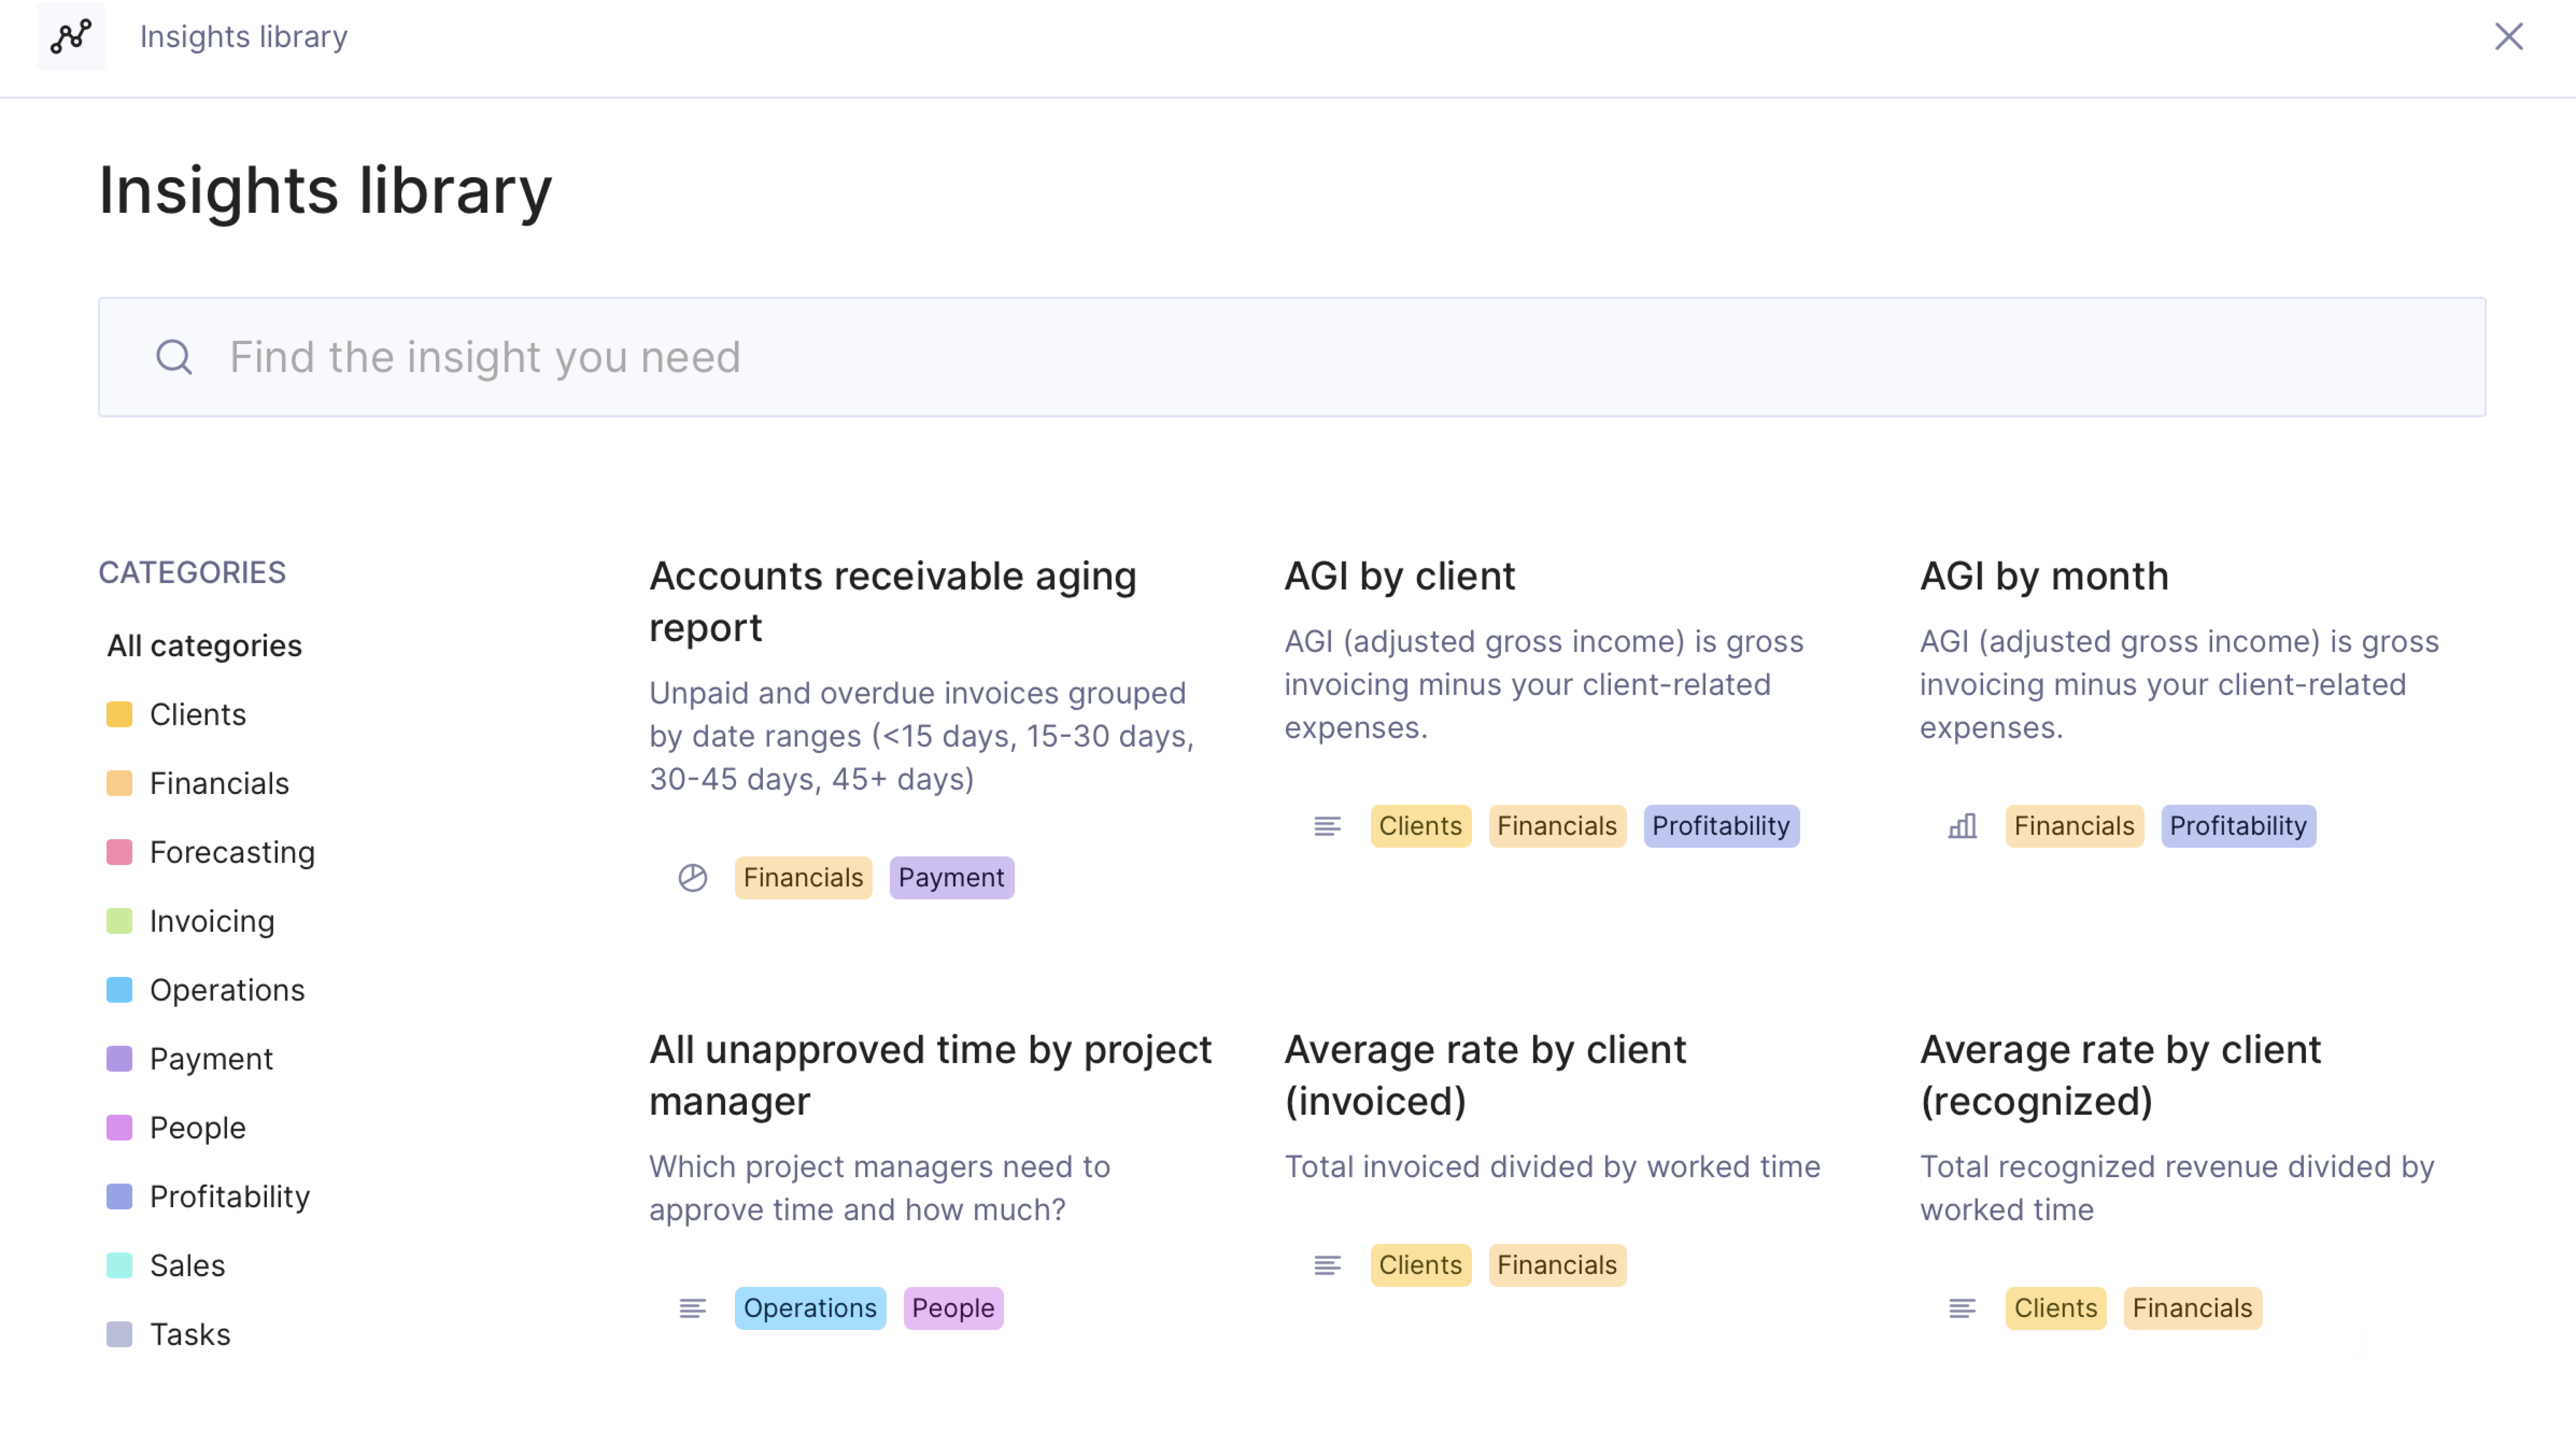Click the bar chart icon on AGI by month
This screenshot has width=2576, height=1448.
[x=1962, y=826]
